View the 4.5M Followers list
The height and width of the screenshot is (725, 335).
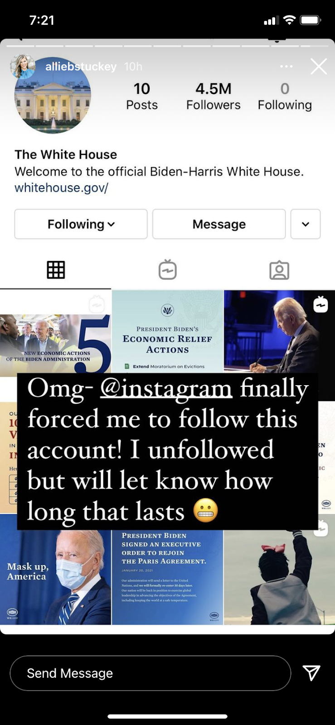coord(214,96)
